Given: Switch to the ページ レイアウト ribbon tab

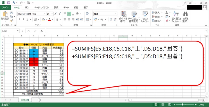Looking at the screenshot, I should coord(41,8).
